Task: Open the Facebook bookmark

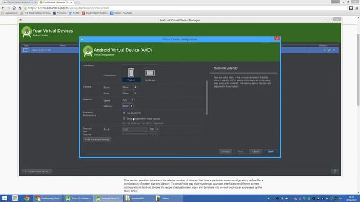Action: tap(60, 13)
